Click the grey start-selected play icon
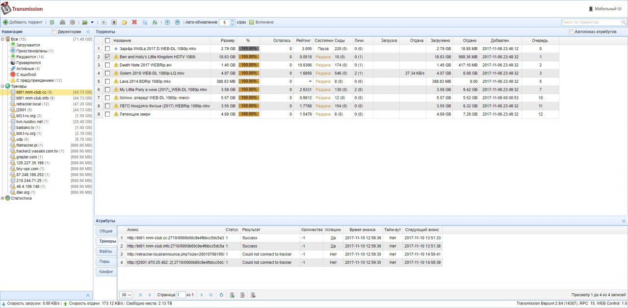Viewport: 628px width, 308px height. pos(104,22)
